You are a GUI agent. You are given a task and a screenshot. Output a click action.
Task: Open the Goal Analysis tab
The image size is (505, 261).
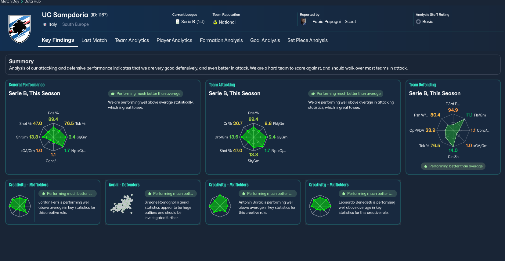pos(265,40)
